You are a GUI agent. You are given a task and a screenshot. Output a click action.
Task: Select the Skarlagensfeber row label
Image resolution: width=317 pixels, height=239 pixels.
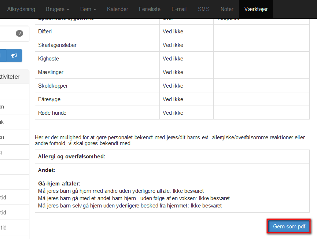(x=58, y=45)
